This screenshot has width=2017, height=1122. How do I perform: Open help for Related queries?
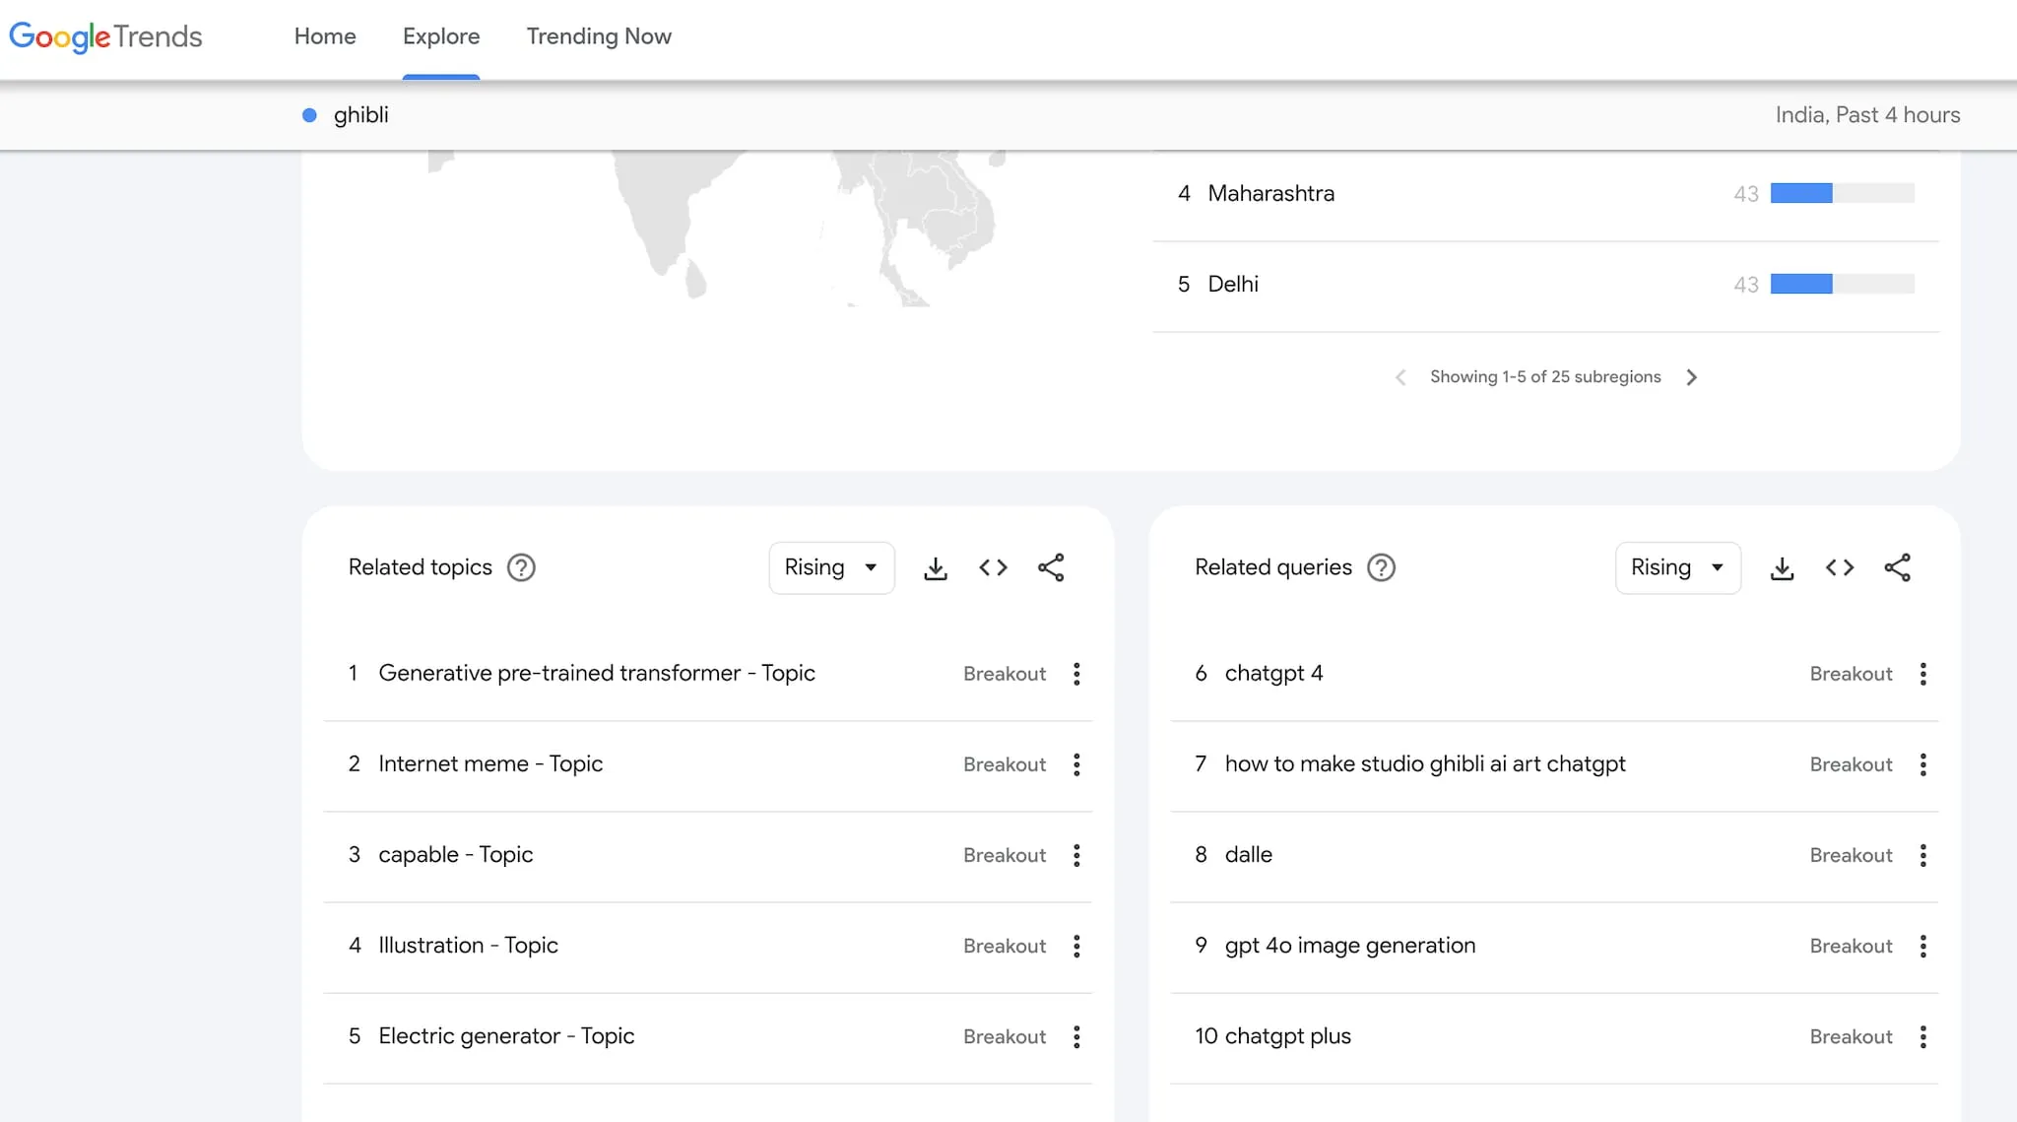[1382, 568]
